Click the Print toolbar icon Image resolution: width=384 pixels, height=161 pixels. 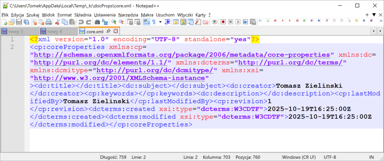tap(49, 22)
